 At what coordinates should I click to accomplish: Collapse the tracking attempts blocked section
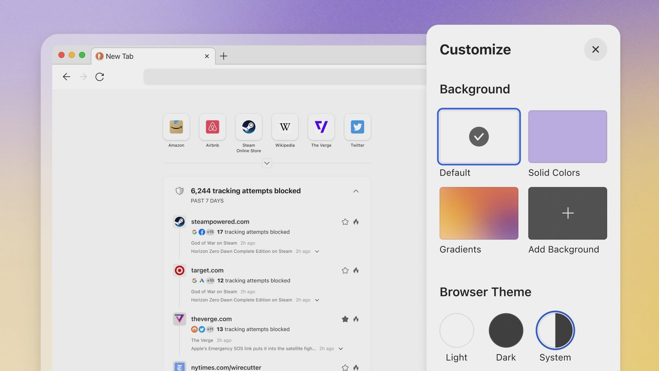(356, 191)
